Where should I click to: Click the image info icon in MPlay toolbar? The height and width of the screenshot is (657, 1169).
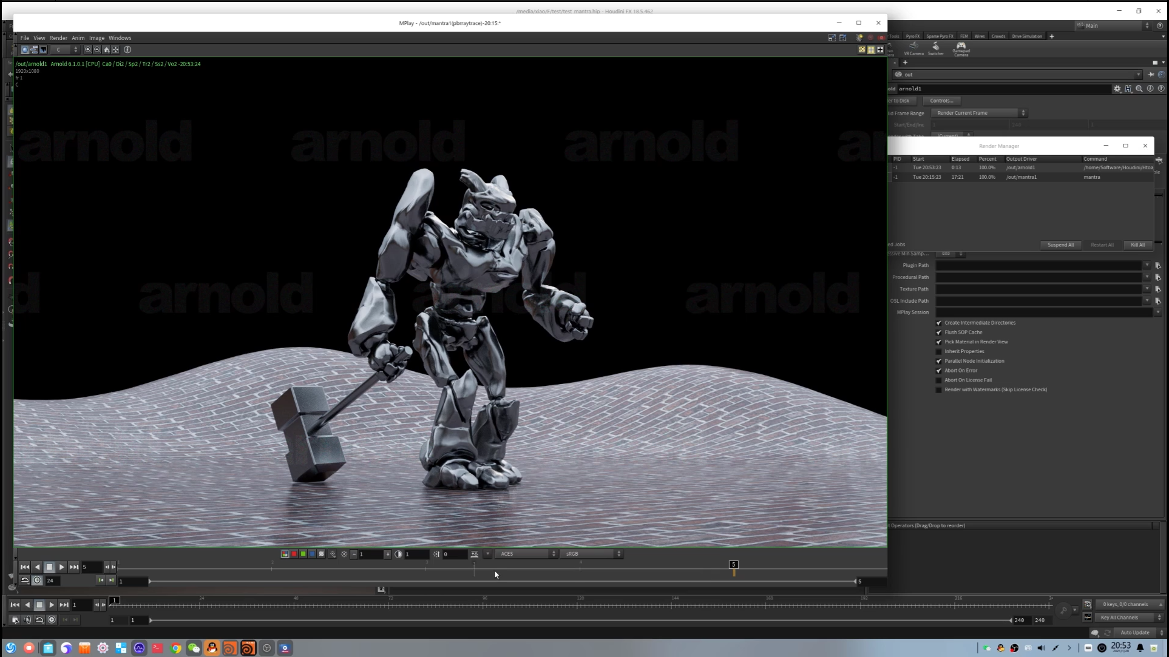[127, 50]
